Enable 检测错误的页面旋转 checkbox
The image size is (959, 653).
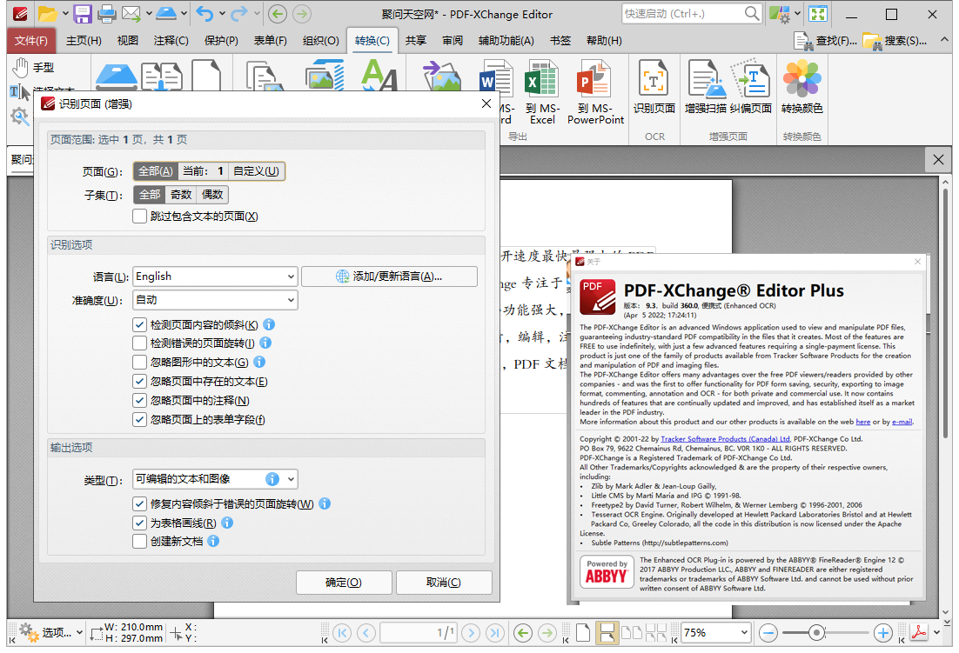click(x=139, y=344)
